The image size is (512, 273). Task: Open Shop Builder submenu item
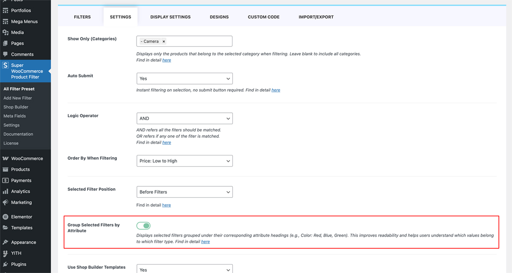(x=16, y=107)
